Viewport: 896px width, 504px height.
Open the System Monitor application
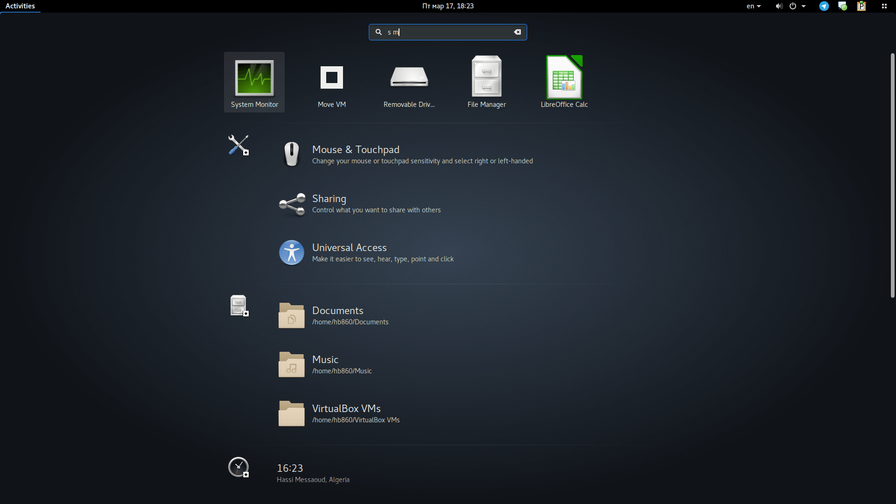coord(254,82)
